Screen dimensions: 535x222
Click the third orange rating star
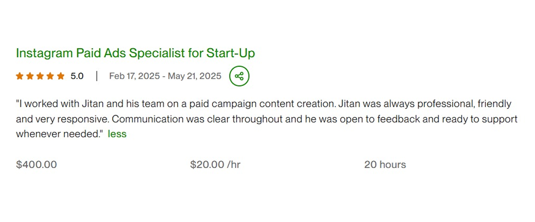tap(40, 76)
